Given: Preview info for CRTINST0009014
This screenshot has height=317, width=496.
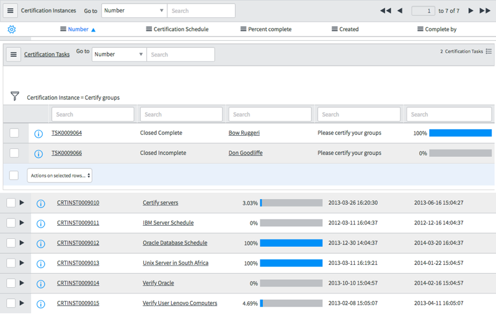Looking at the screenshot, I should pyautogui.click(x=40, y=284).
